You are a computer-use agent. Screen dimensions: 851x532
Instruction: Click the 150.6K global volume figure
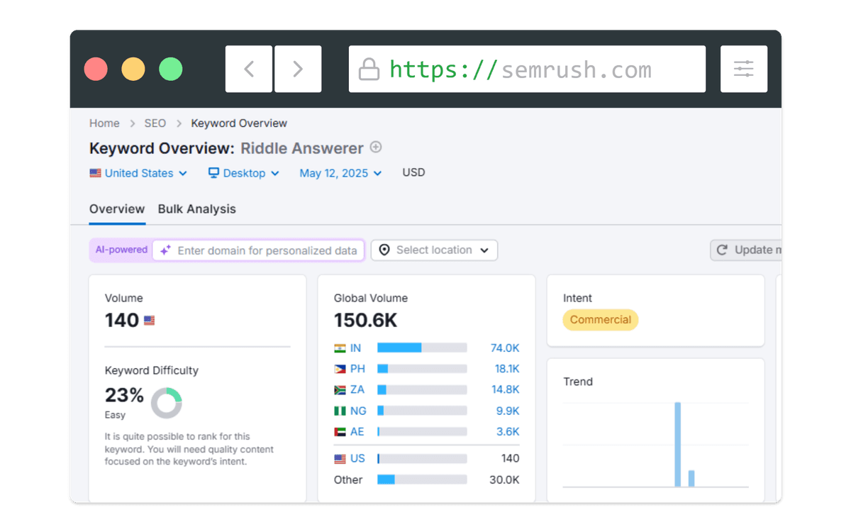pos(366,321)
